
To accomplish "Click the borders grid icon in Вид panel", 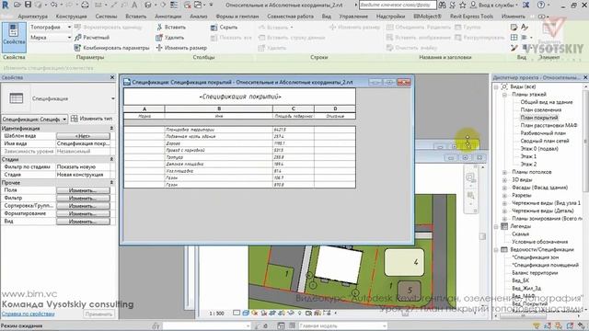I will (x=514, y=38).
